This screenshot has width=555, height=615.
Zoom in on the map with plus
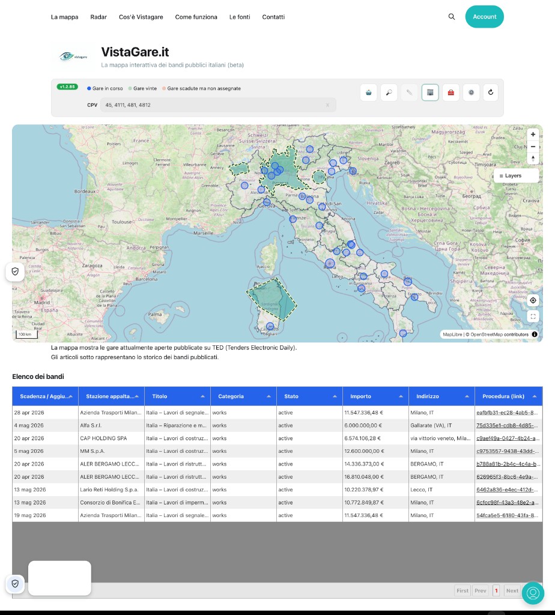(x=533, y=134)
